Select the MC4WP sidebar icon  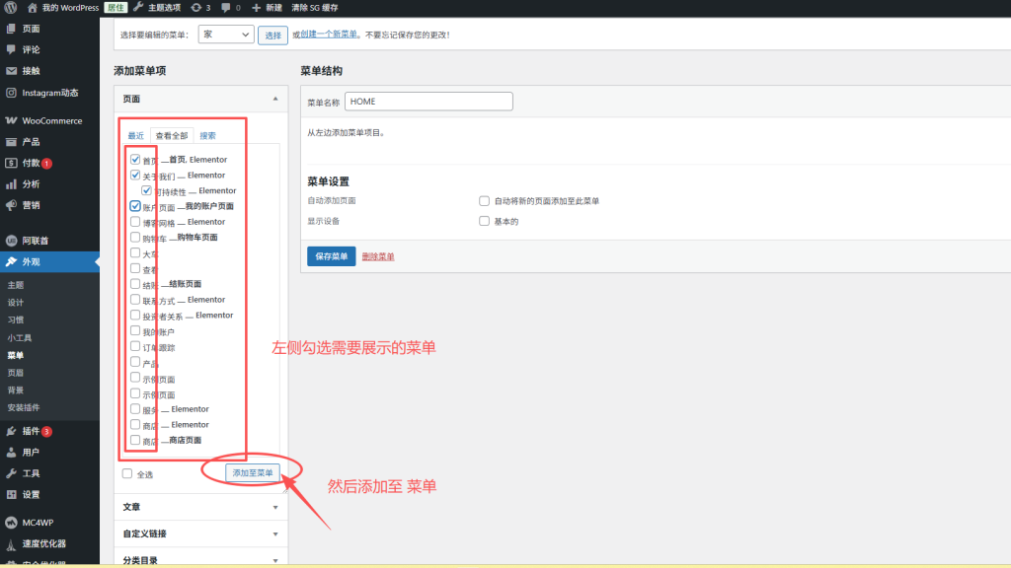(x=11, y=522)
